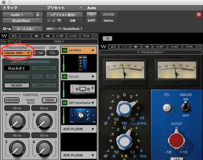
Task: Click the Waves logo in StudioRack toolbar
Action: [x=4, y=36]
